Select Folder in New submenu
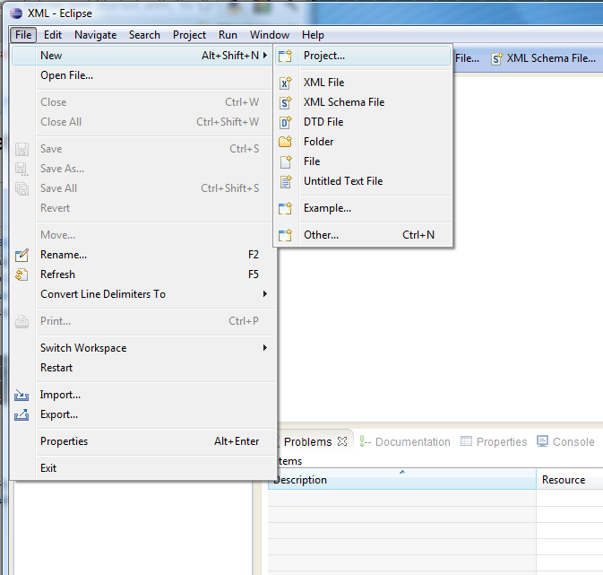603x575 pixels. coord(363,142)
